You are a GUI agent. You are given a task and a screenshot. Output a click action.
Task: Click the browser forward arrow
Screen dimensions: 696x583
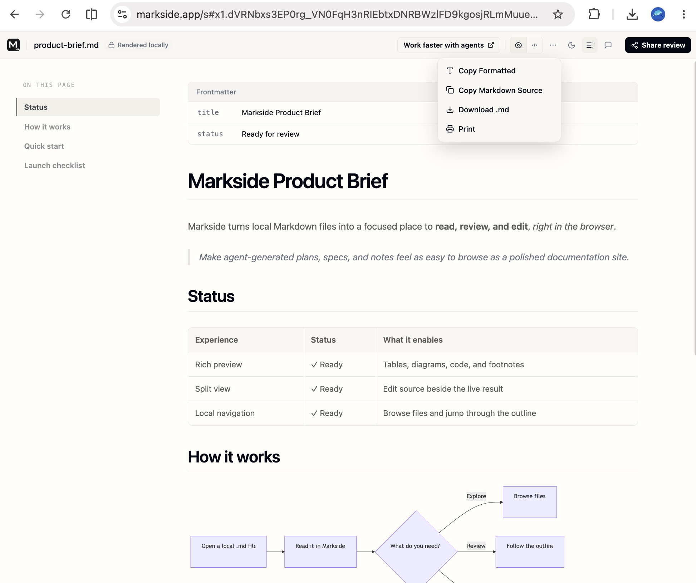click(x=40, y=14)
